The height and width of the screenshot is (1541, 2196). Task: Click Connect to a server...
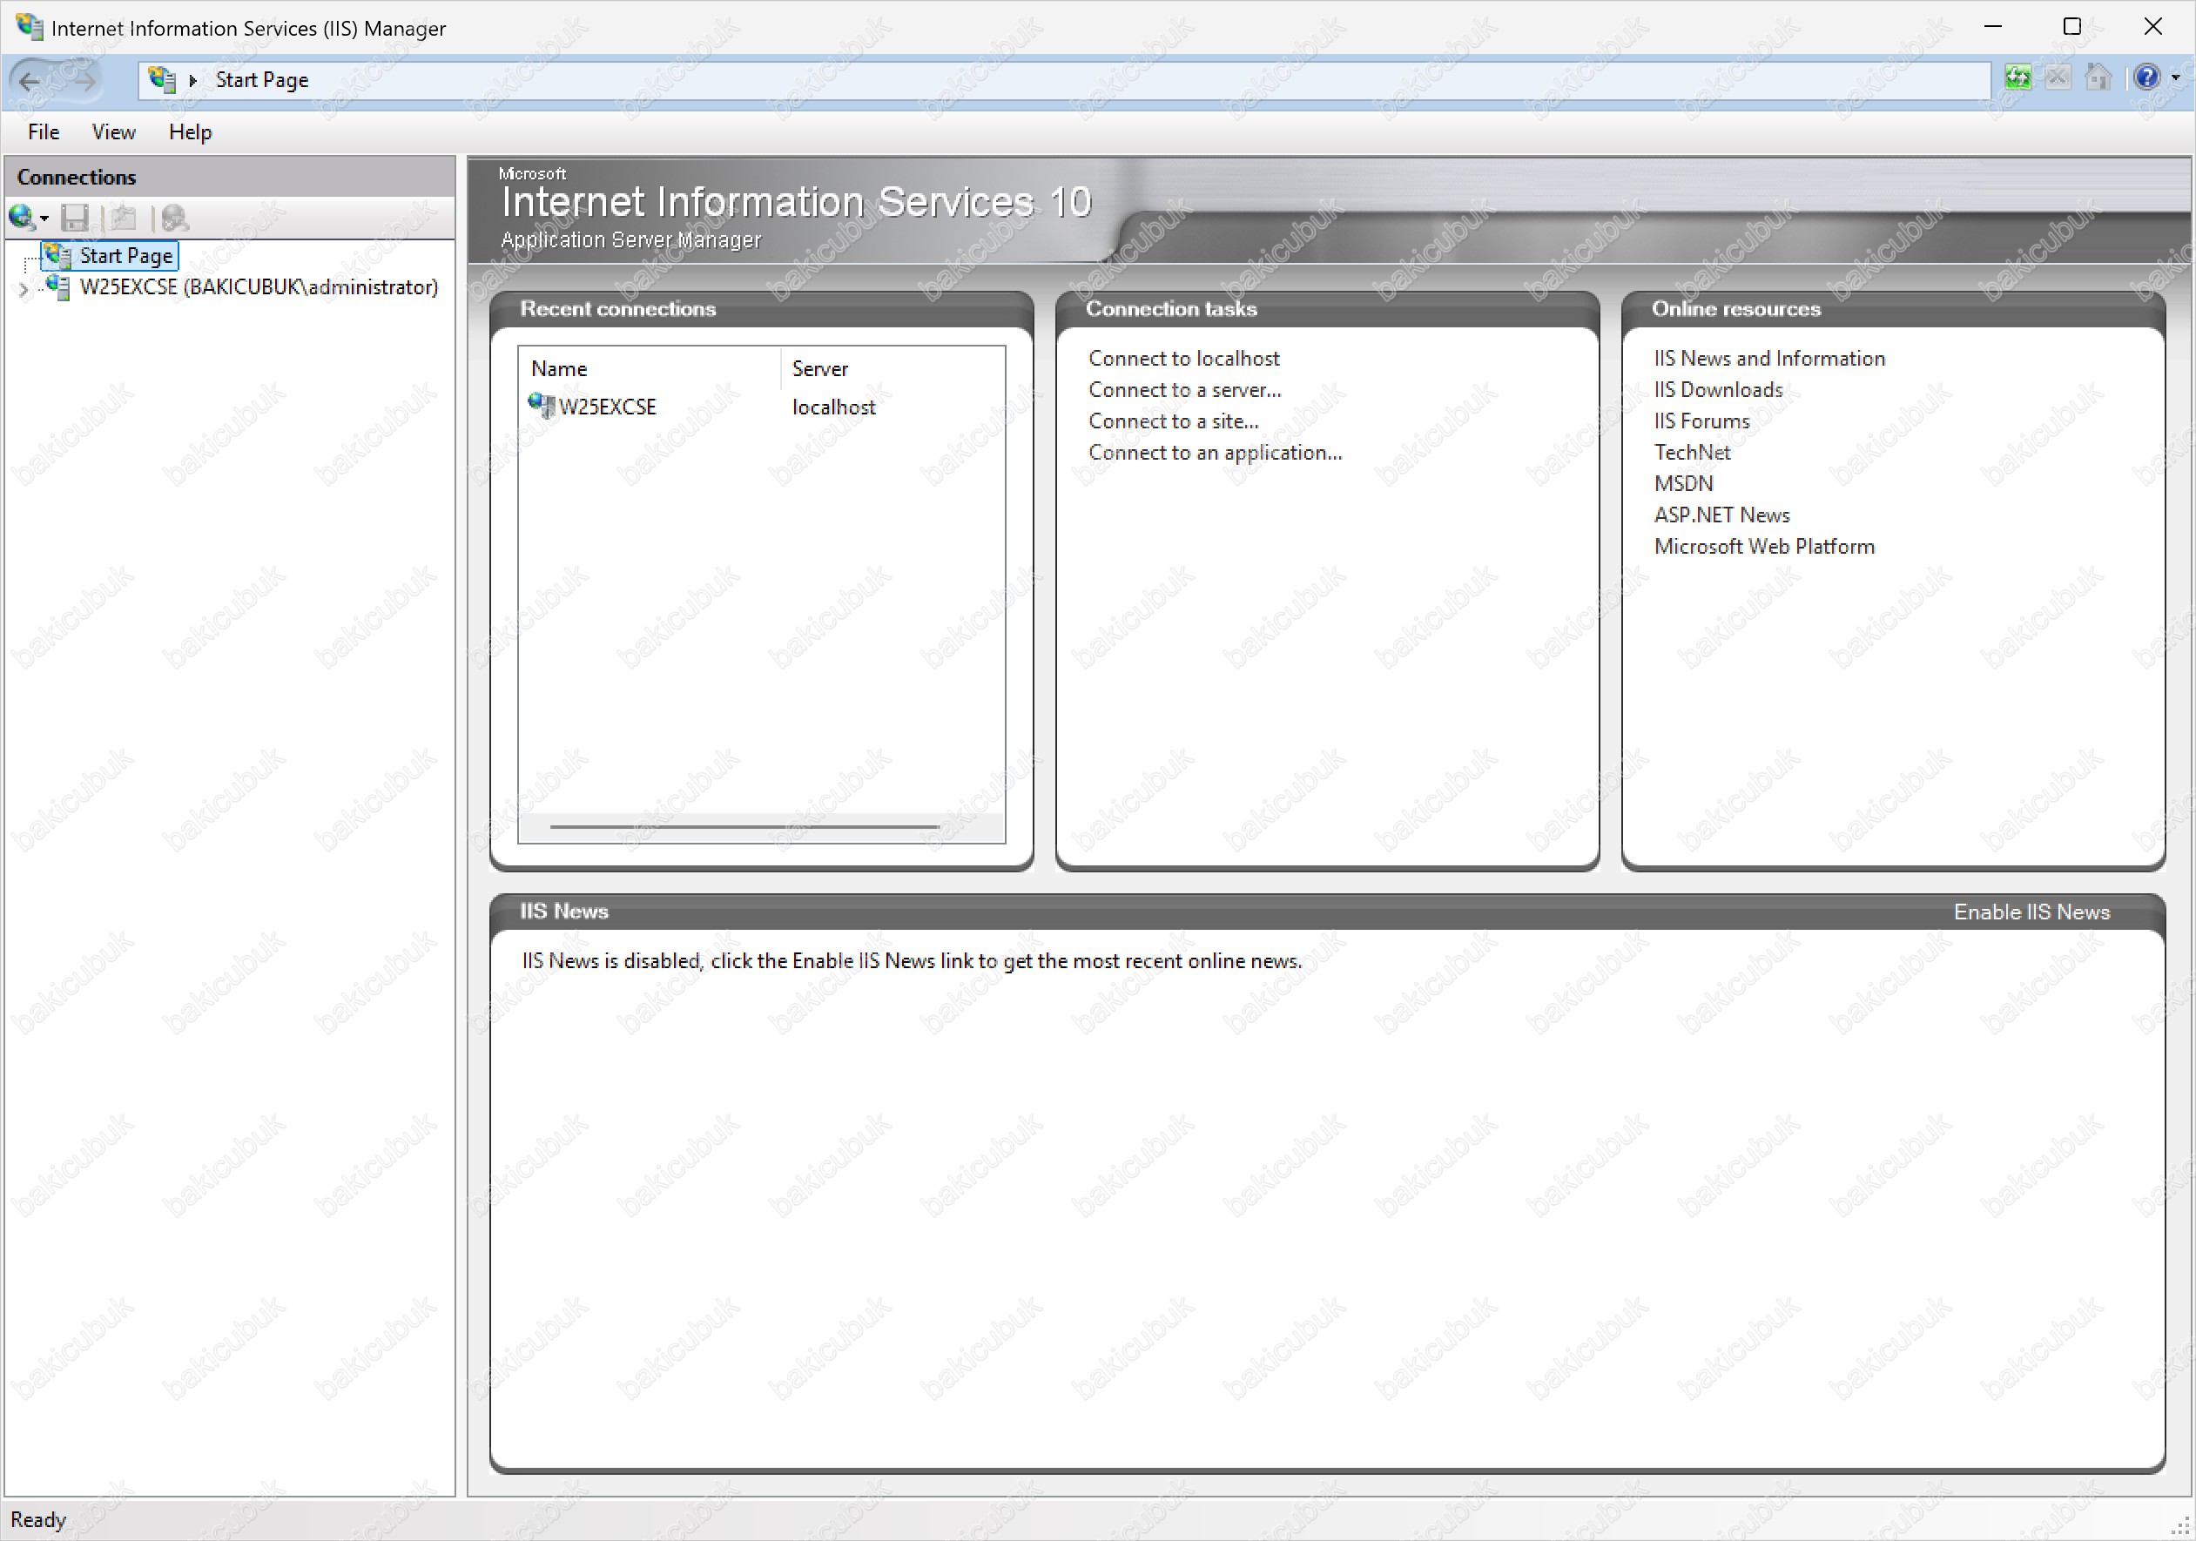tap(1185, 389)
